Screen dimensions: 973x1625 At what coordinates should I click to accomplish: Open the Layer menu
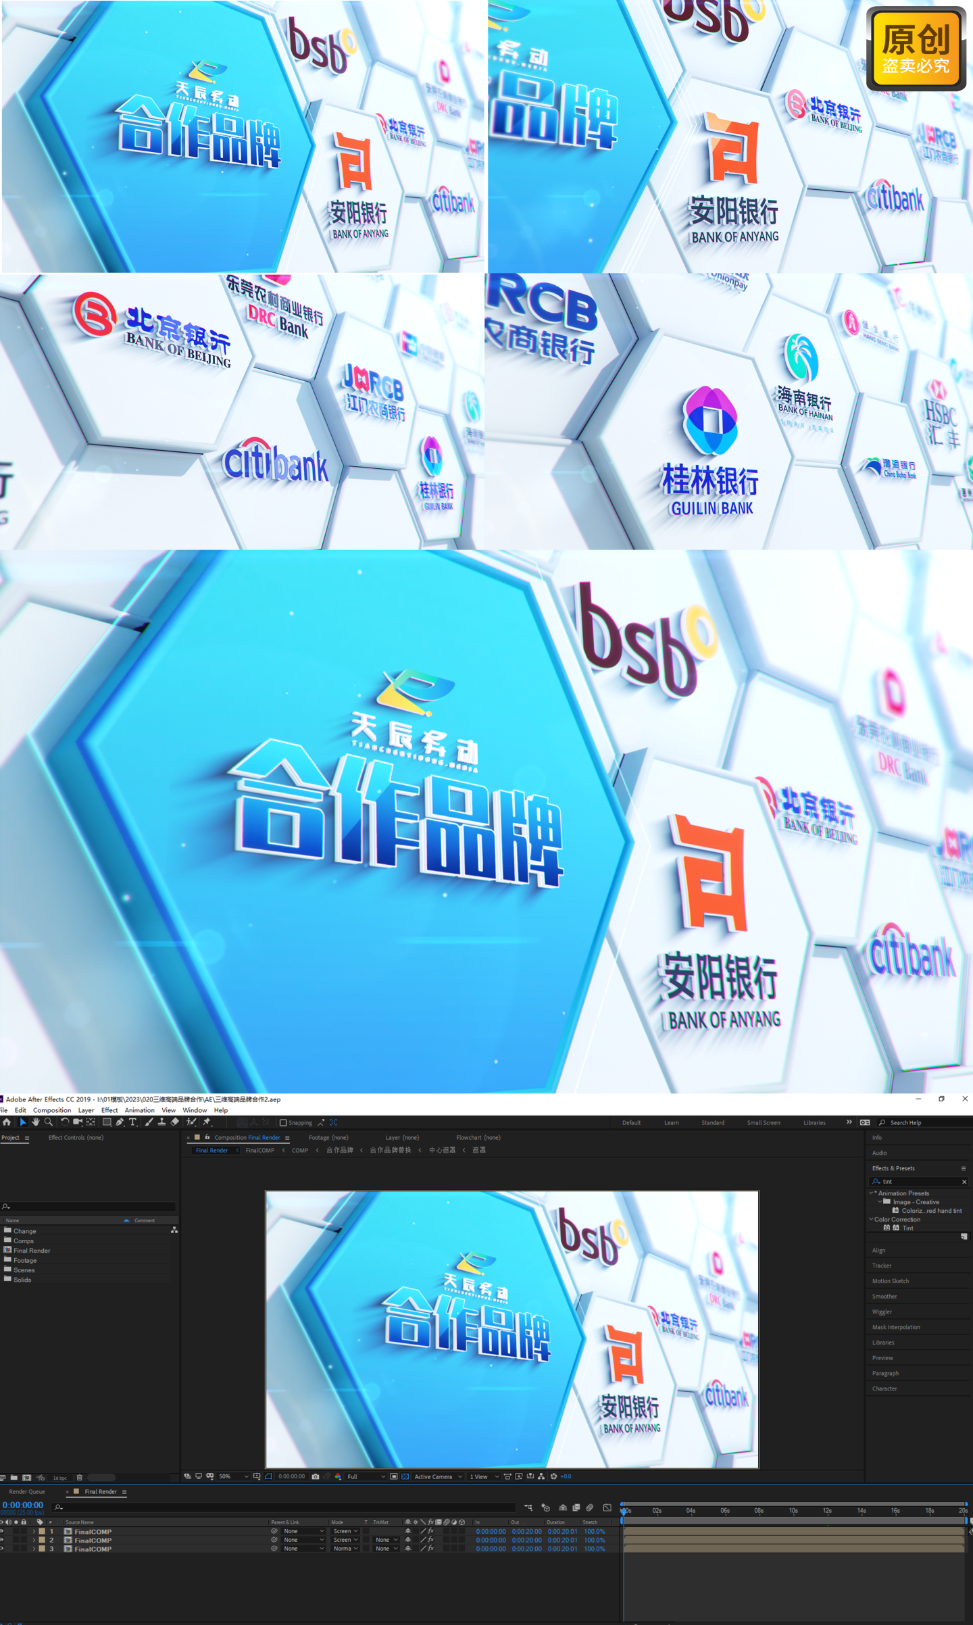(86, 1110)
